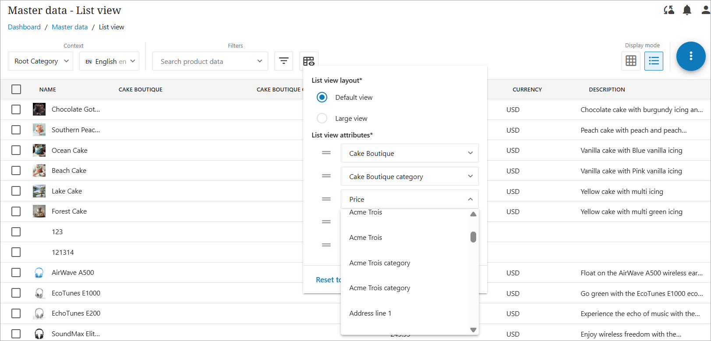
Task: Choose Address line 1 from the list
Action: [x=370, y=313]
